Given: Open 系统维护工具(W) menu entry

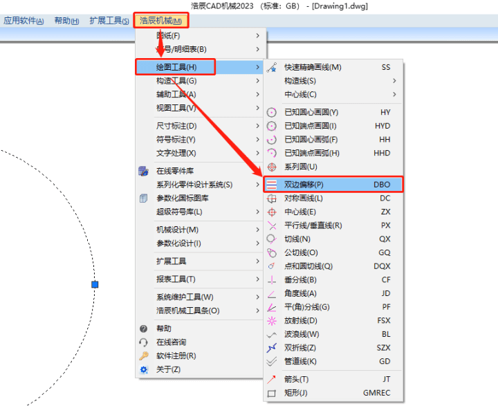Looking at the screenshot, I should click(x=199, y=297).
